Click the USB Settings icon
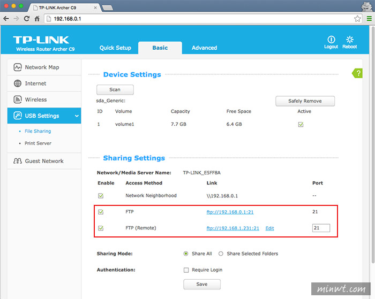The height and width of the screenshot is (299, 375). (18, 116)
